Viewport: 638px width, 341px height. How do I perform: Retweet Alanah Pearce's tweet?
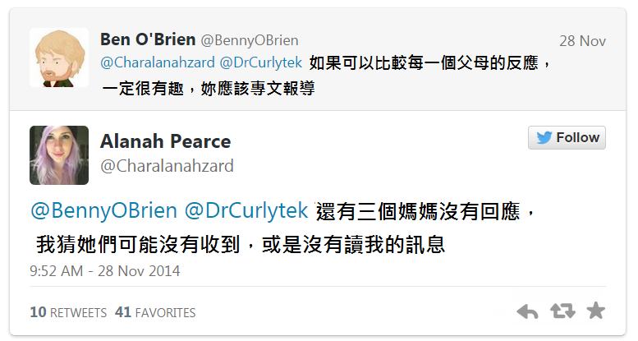point(562,311)
